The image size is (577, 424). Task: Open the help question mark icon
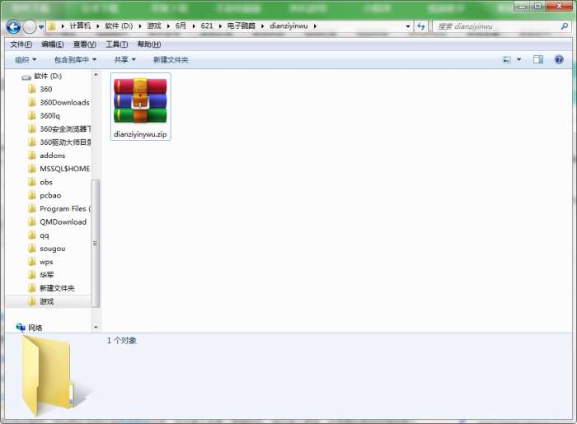[559, 59]
